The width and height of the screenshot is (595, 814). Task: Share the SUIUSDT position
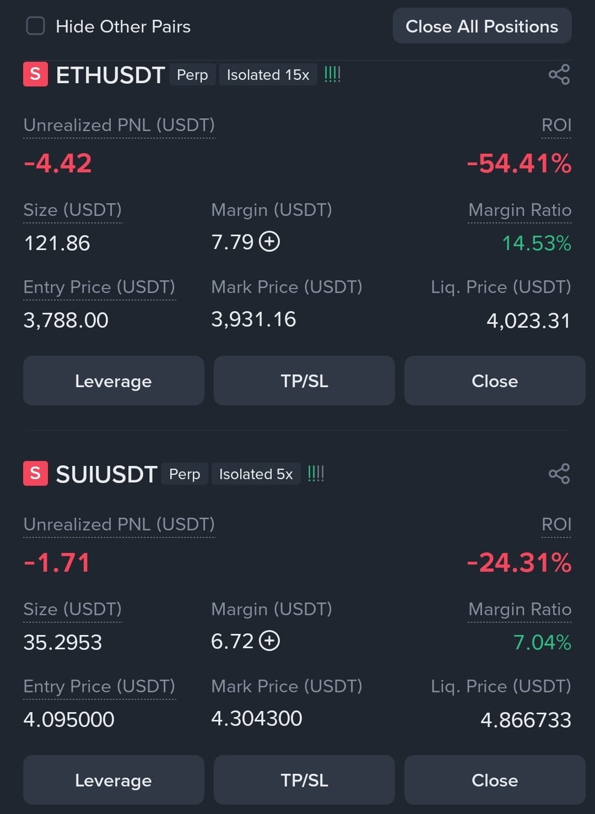559,474
